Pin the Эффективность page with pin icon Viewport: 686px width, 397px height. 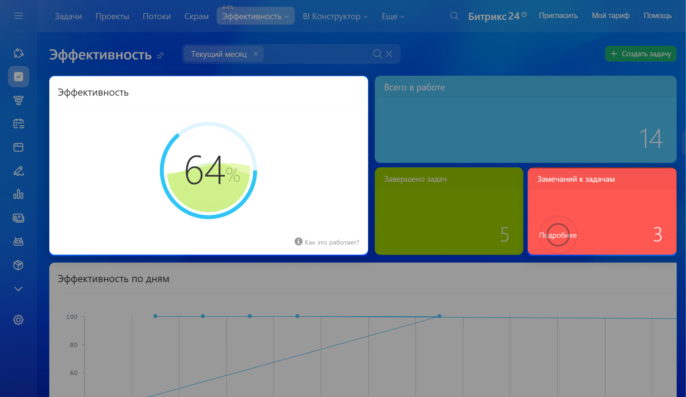[160, 56]
